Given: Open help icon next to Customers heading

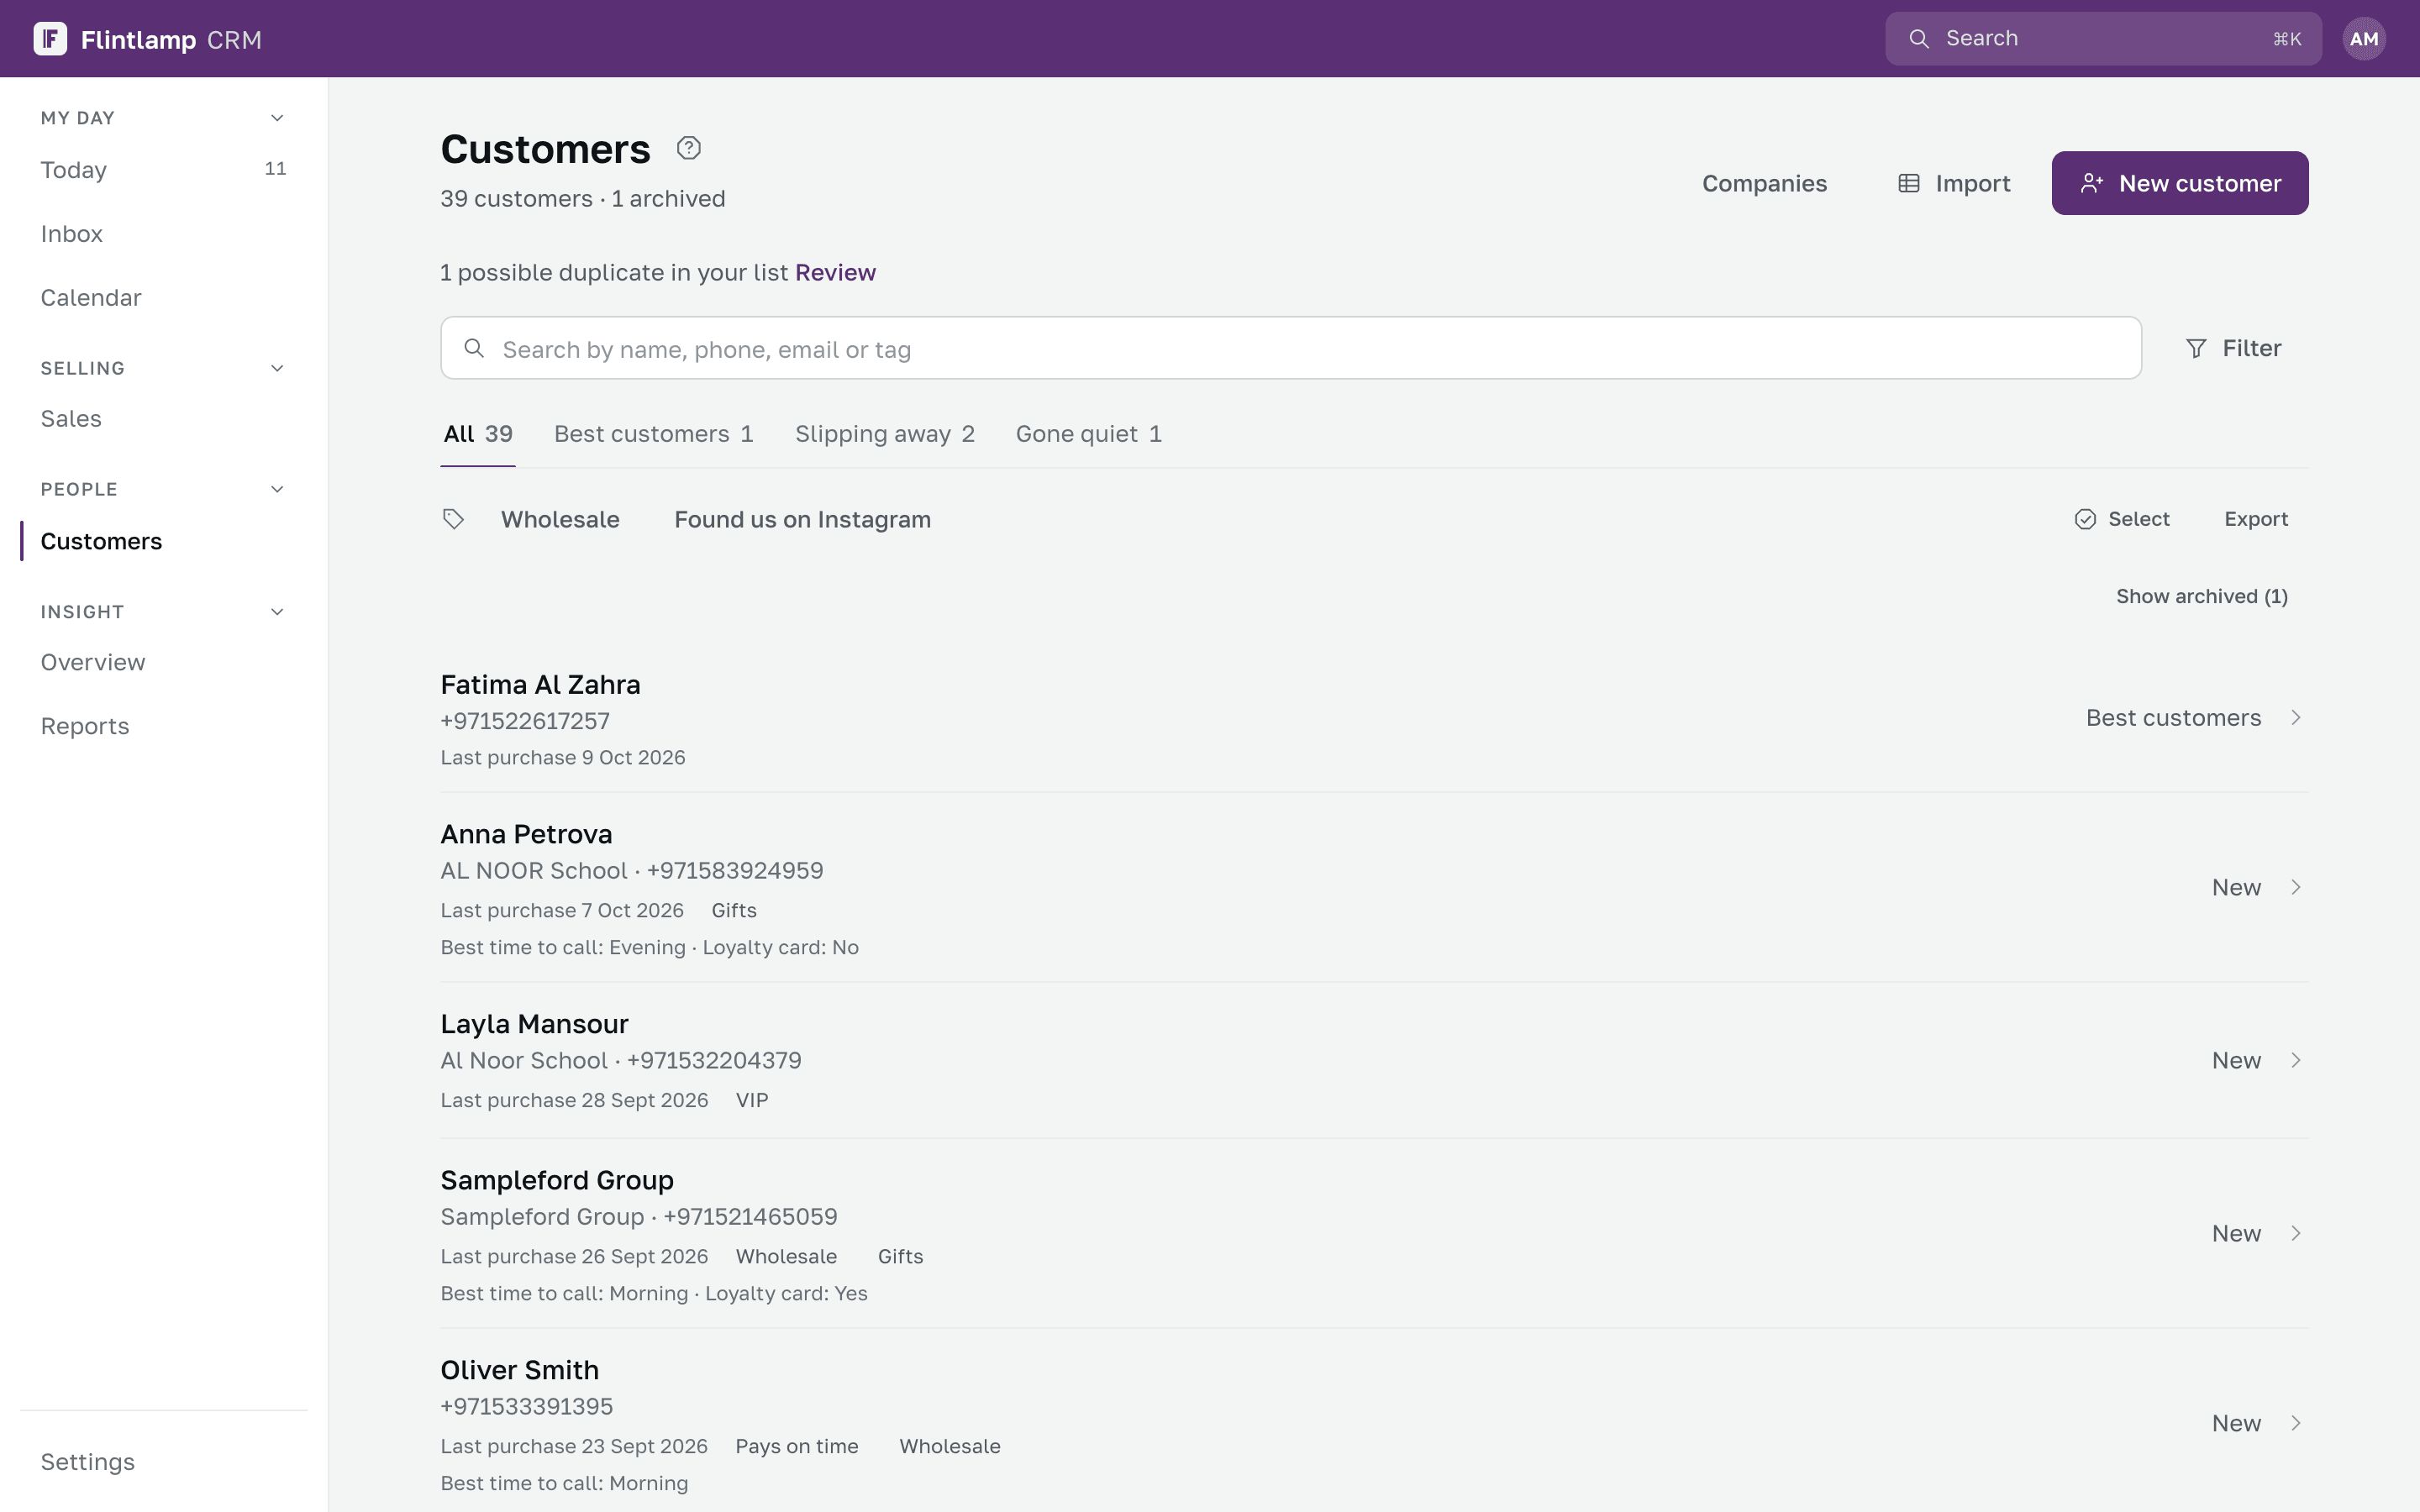Looking at the screenshot, I should tap(688, 148).
